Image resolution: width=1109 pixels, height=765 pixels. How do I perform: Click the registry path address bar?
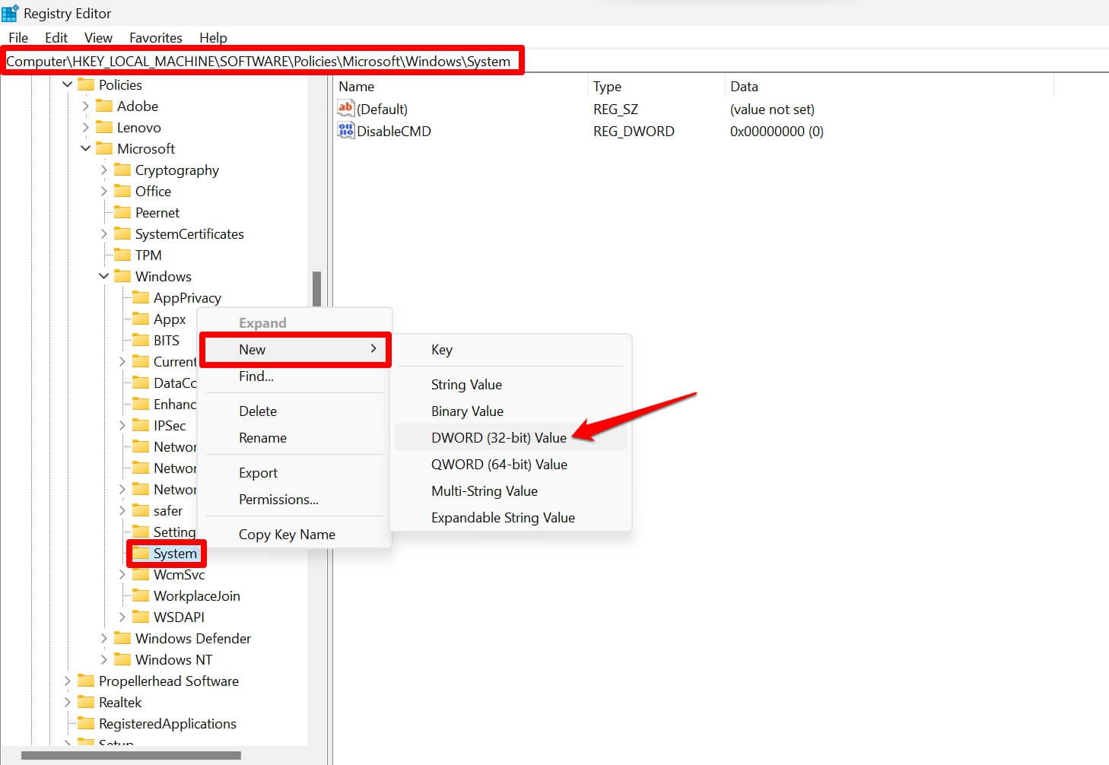[554, 61]
